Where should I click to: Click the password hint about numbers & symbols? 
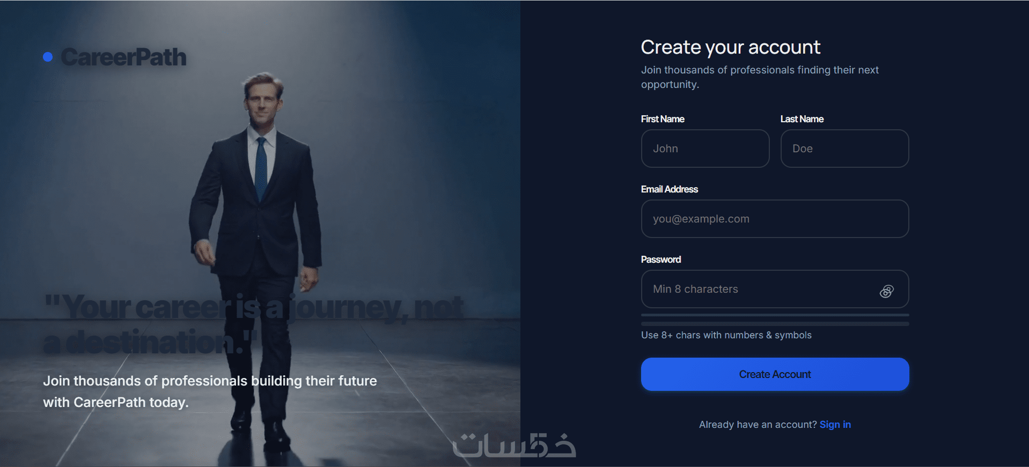click(726, 335)
